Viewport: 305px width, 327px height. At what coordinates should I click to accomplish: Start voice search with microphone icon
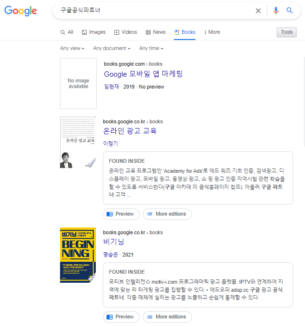coord(275,10)
